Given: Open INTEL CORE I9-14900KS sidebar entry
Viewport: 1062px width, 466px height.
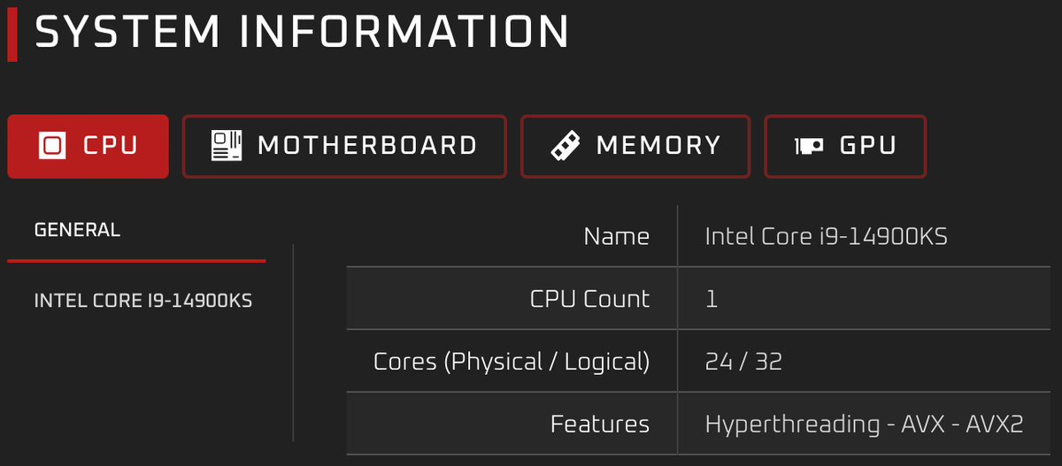Looking at the screenshot, I should pos(143,302).
